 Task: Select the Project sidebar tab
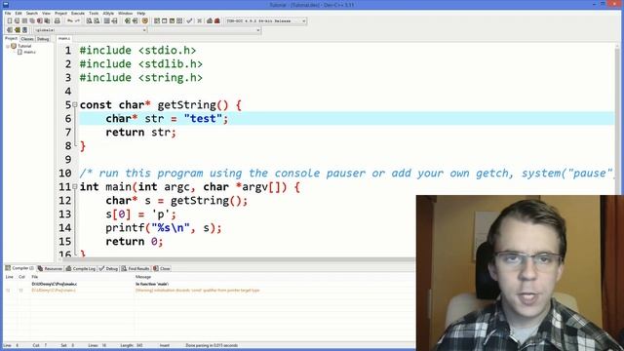(x=11, y=39)
